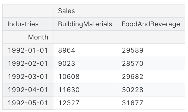188x112 pixels.
Task: Click the FoodAndBeverage column header
Action: pos(151,24)
